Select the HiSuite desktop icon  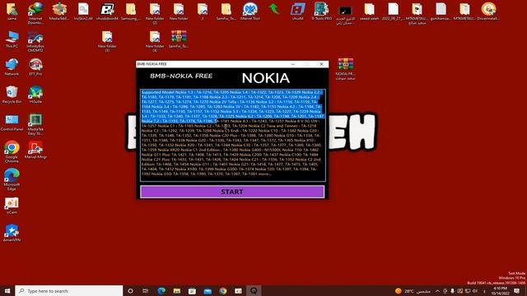coord(35,95)
